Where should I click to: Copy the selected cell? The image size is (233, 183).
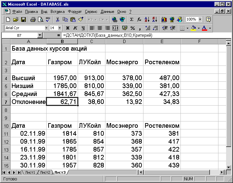coord(65,20)
